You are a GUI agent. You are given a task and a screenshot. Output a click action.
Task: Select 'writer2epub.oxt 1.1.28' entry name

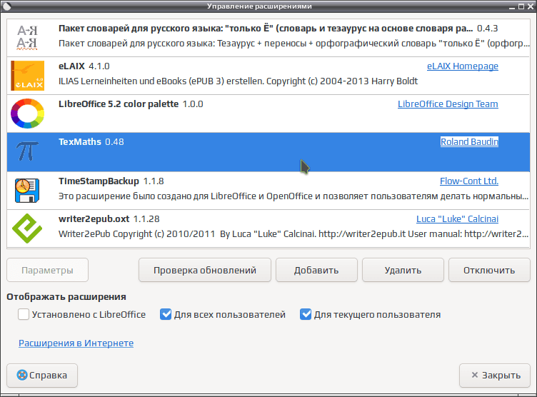tap(109, 219)
